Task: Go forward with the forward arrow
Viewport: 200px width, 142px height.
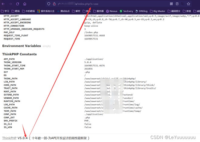Action: [x=10, y=4]
